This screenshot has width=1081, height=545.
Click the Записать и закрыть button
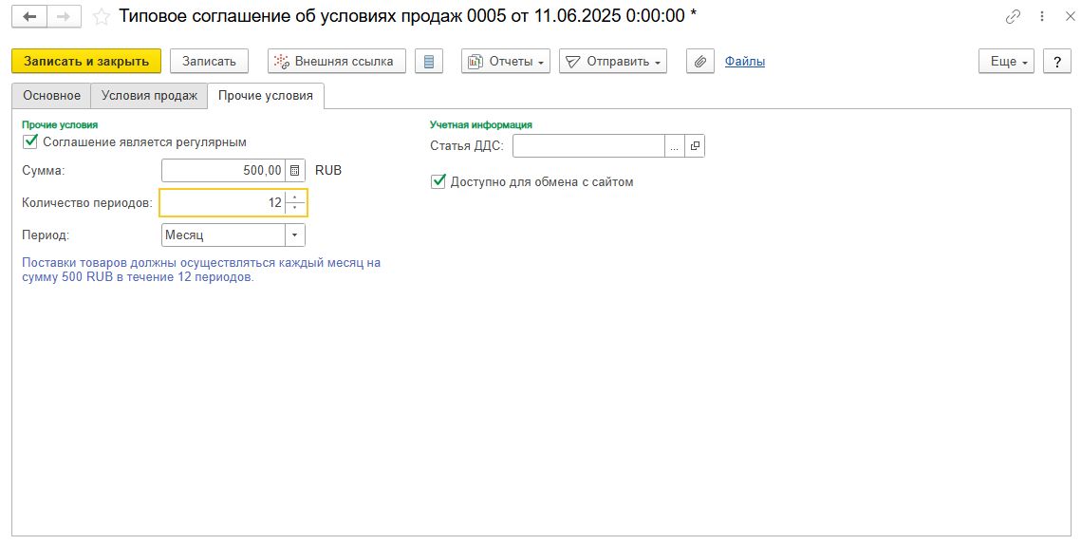point(86,62)
